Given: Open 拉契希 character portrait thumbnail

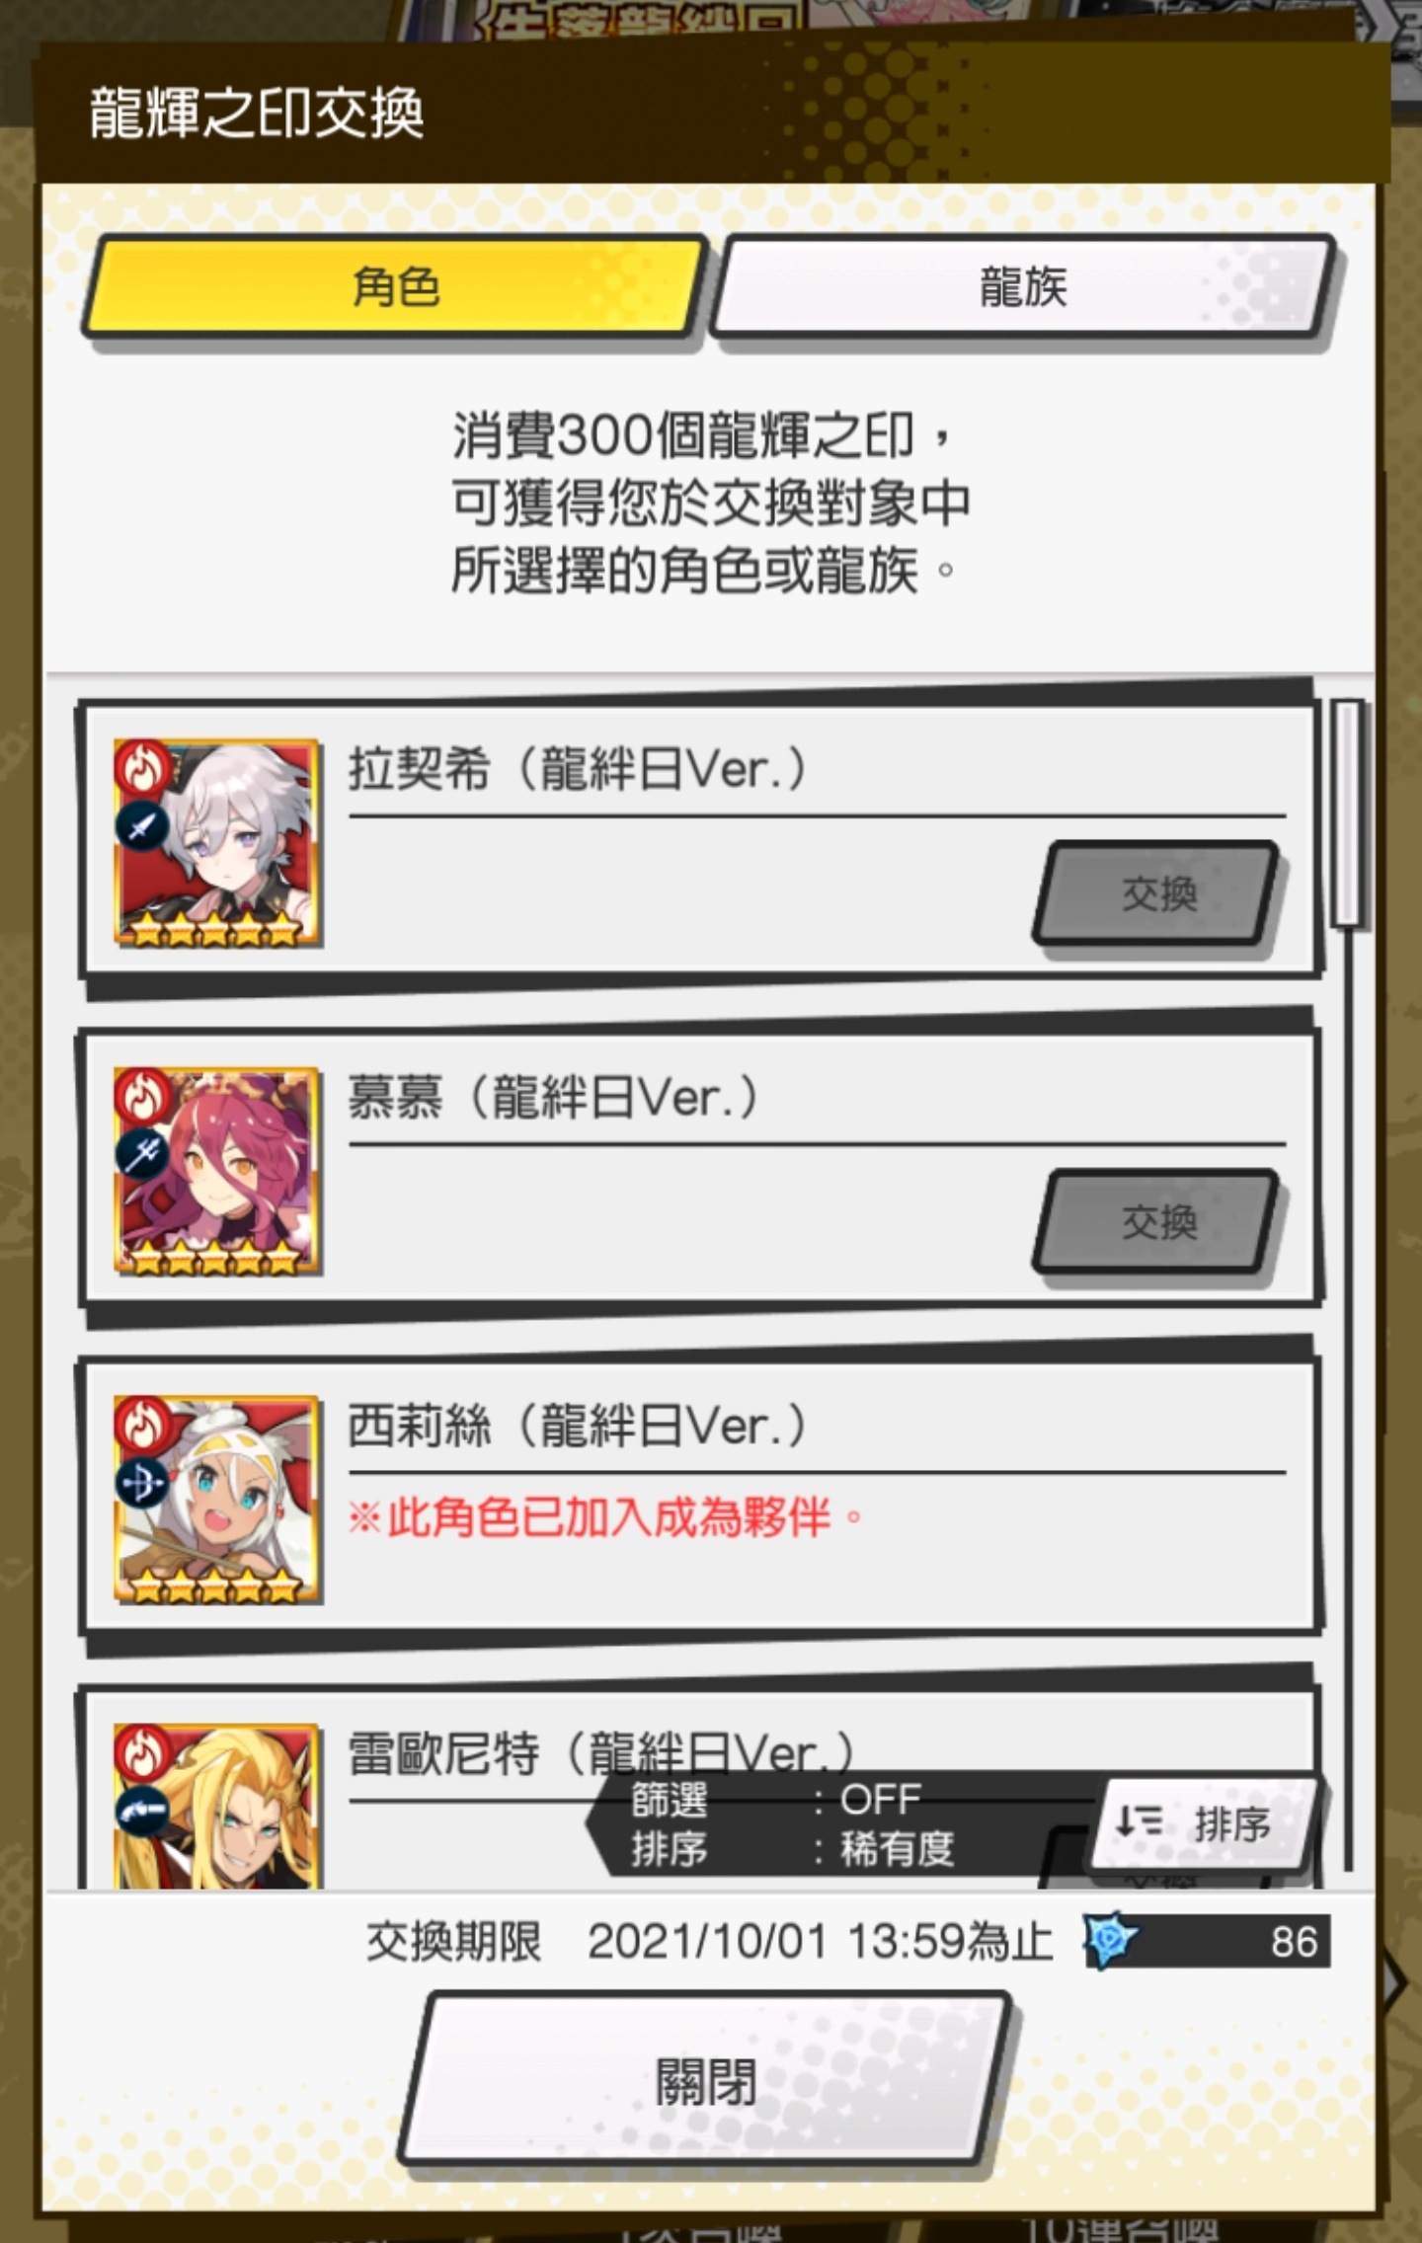Looking at the screenshot, I should click(x=217, y=842).
